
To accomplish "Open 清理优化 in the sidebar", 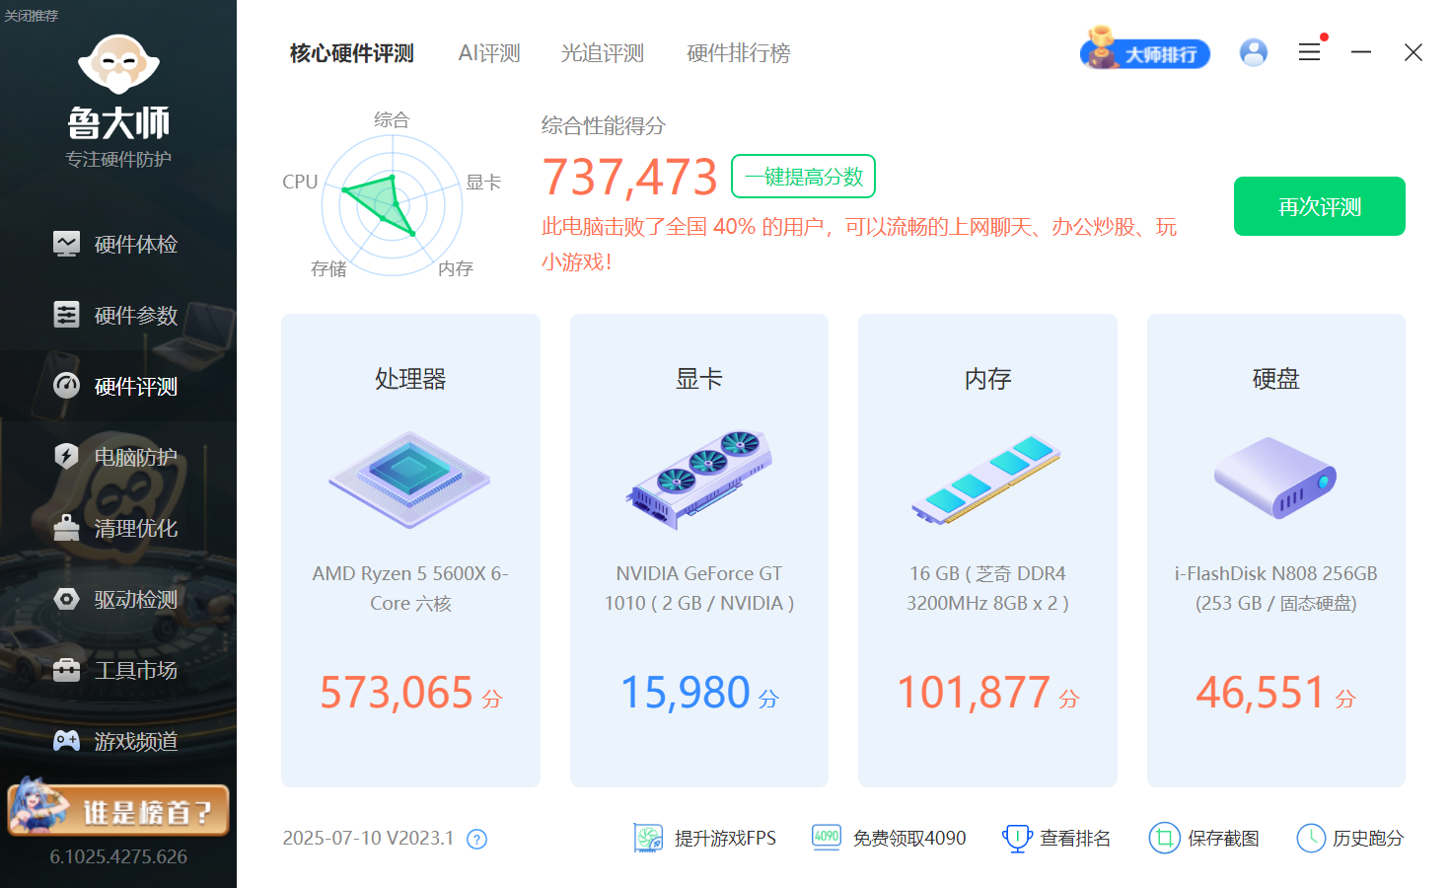I will 118,528.
